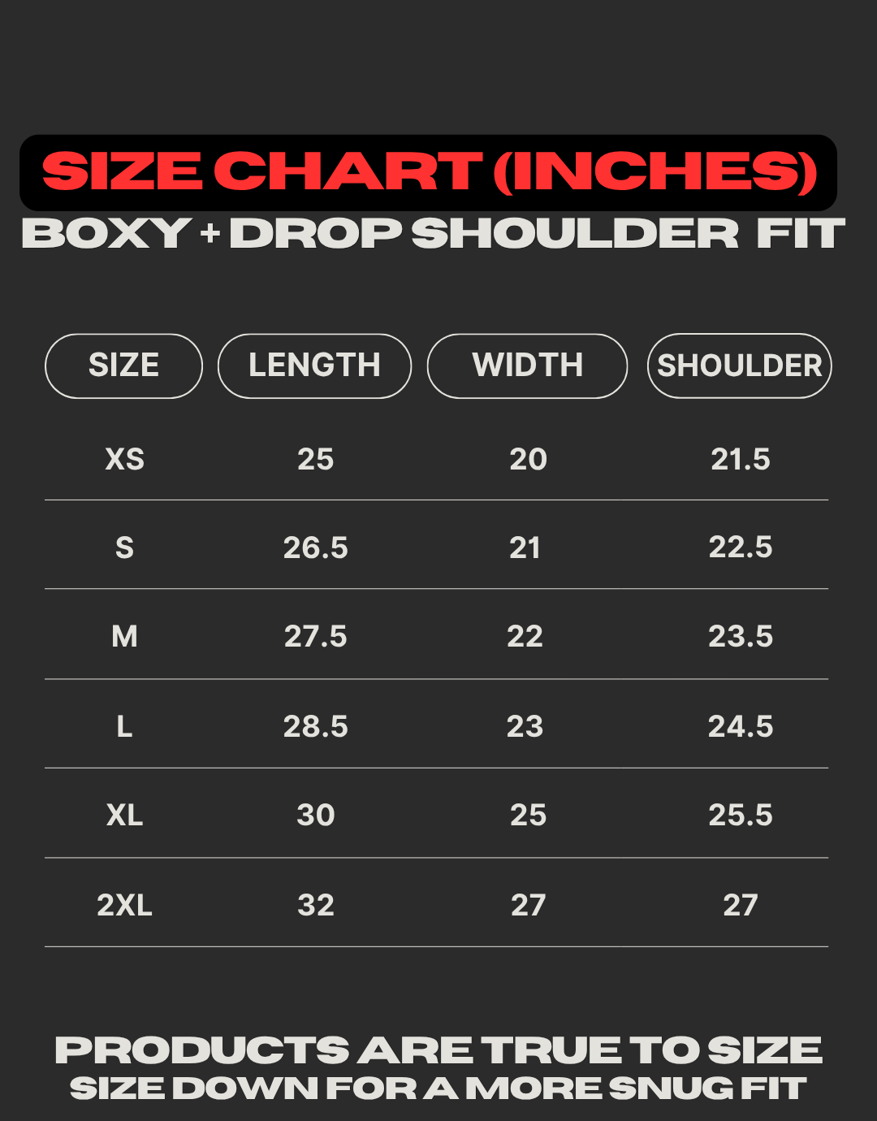Screen dimensions: 877x1121
Task: Select the XL size row label
Action: pyautogui.click(x=124, y=815)
